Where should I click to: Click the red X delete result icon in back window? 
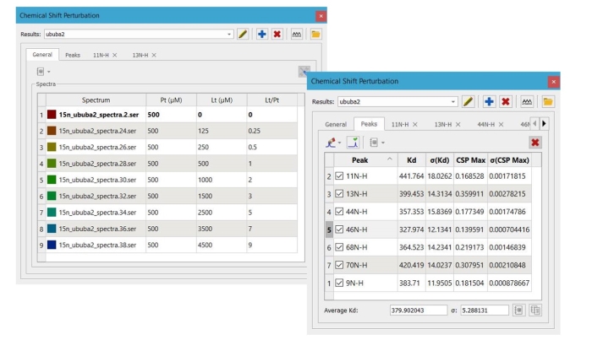[277, 34]
